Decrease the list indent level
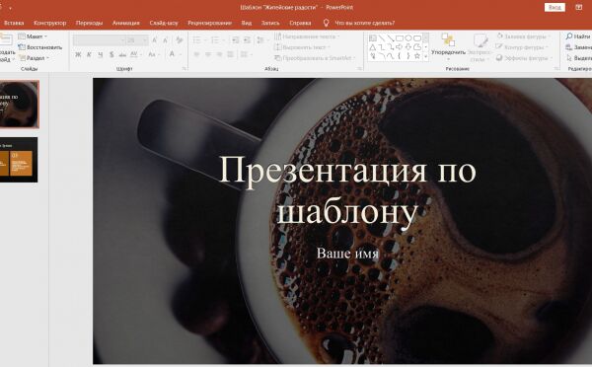This screenshot has width=592, height=367. [235, 40]
